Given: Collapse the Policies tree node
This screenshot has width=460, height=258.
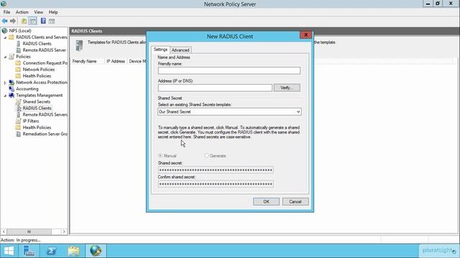Looking at the screenshot, I should click(5, 57).
